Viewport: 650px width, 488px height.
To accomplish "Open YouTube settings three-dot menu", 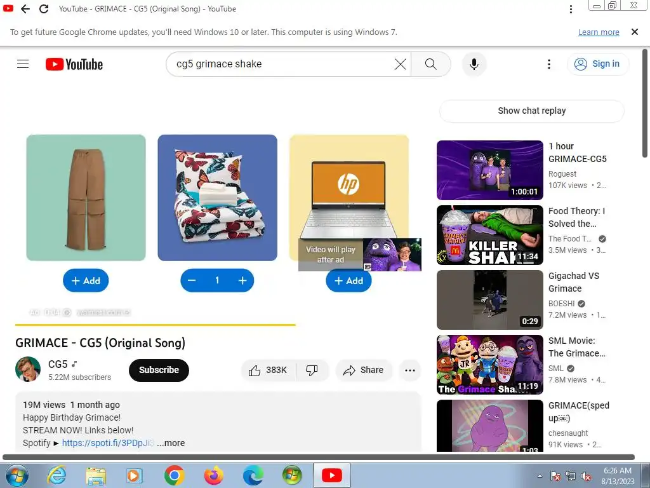I will (x=549, y=64).
